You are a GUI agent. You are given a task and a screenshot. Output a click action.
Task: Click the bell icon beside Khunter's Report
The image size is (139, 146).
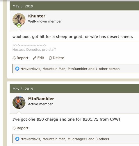(14, 58)
